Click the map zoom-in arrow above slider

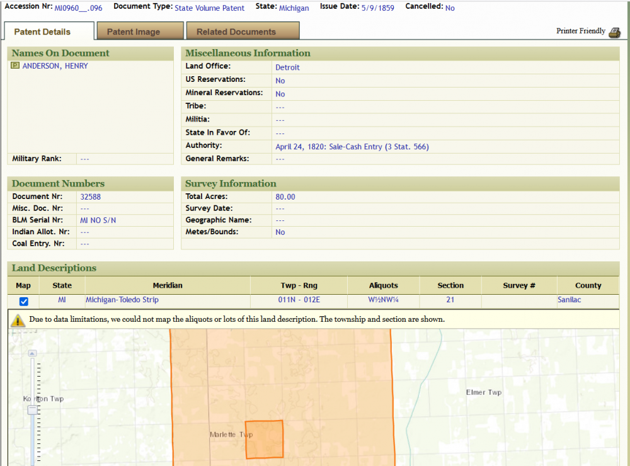(33, 354)
